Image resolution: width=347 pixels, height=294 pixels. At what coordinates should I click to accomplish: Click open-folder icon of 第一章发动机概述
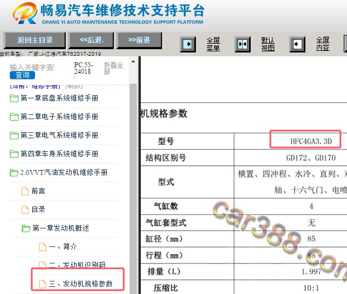(x=26, y=228)
